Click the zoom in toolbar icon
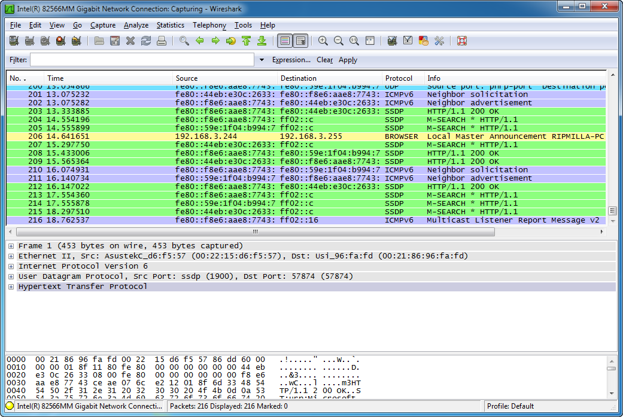 coord(323,41)
